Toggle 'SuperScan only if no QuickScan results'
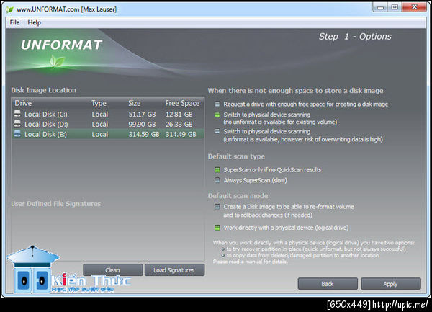The image size is (432, 312). [x=217, y=170]
